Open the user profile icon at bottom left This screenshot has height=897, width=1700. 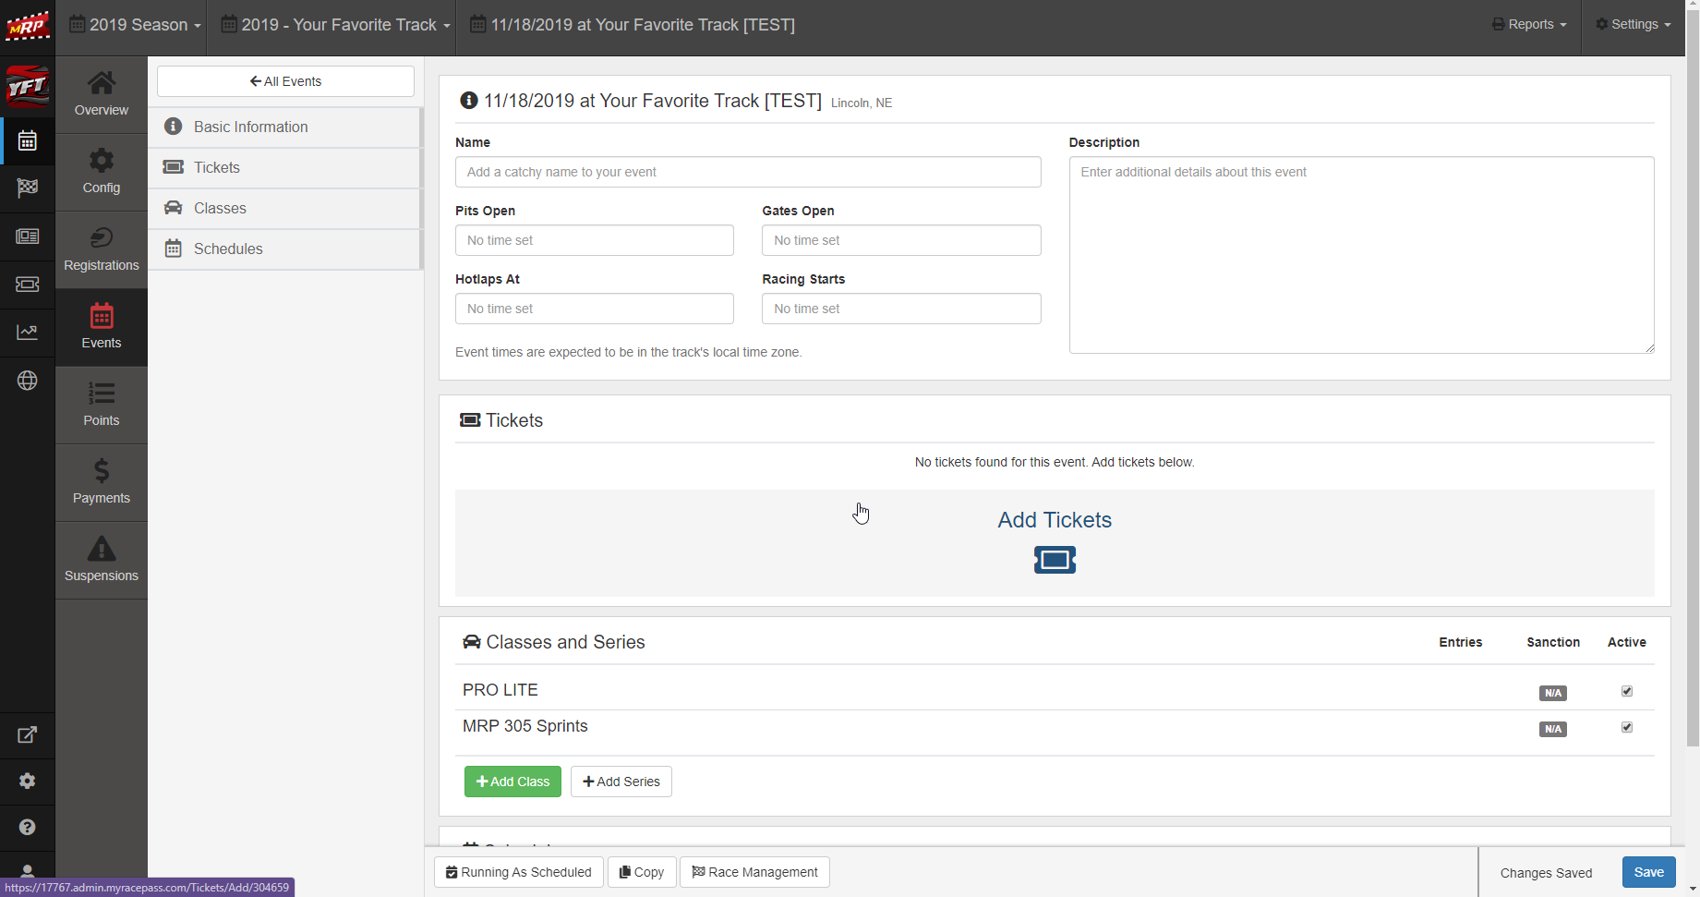click(x=28, y=871)
